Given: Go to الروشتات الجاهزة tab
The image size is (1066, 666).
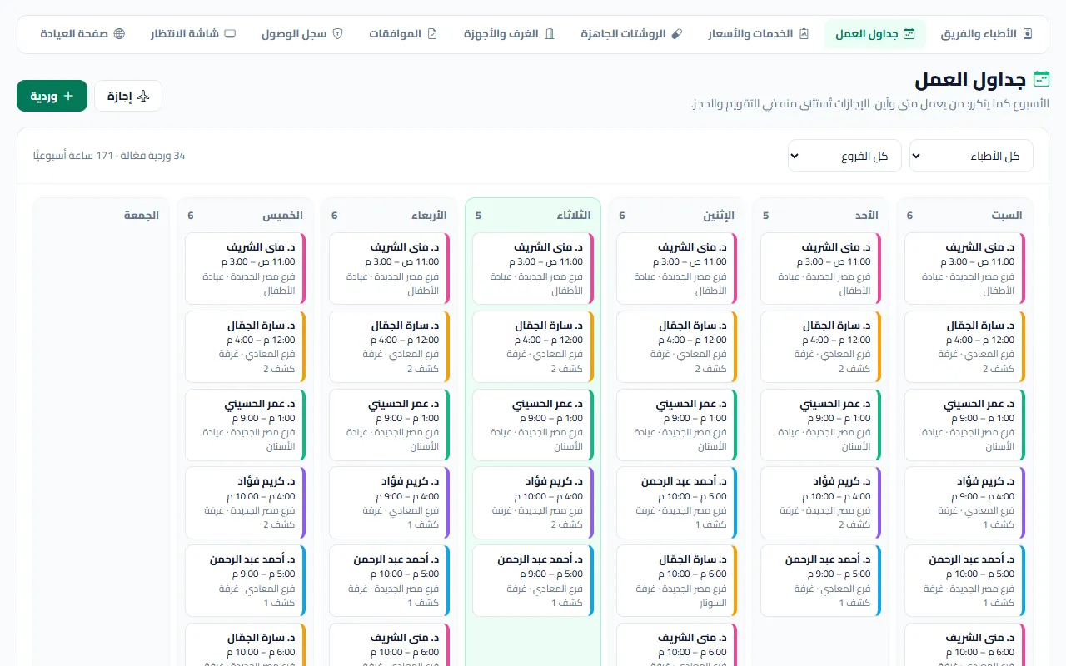Looking at the screenshot, I should [x=631, y=34].
